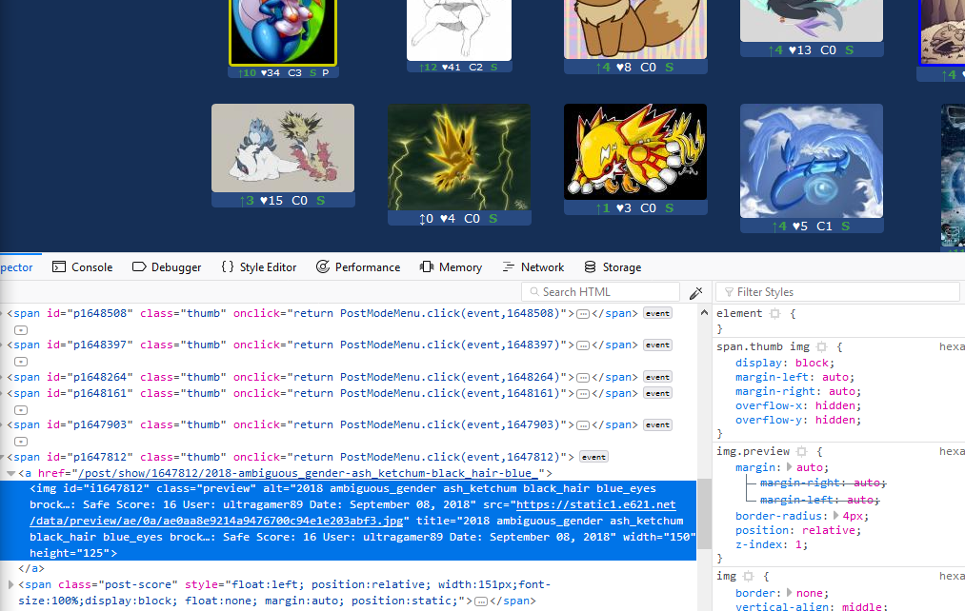Click the "C3" comment count
The height and width of the screenshot is (611, 965).
(294, 72)
